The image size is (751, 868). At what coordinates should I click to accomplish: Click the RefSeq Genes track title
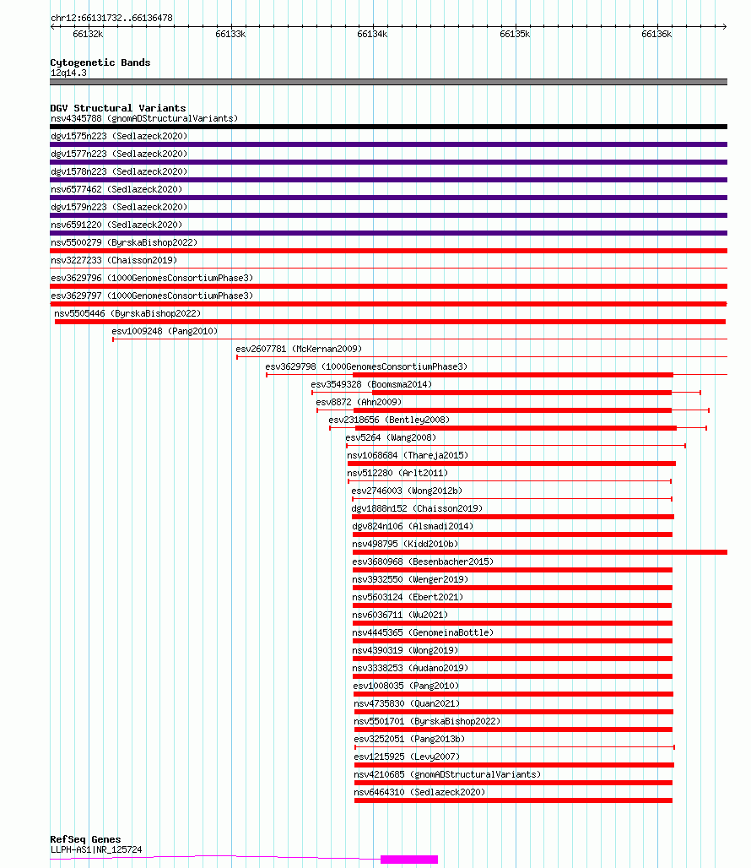click(x=85, y=839)
